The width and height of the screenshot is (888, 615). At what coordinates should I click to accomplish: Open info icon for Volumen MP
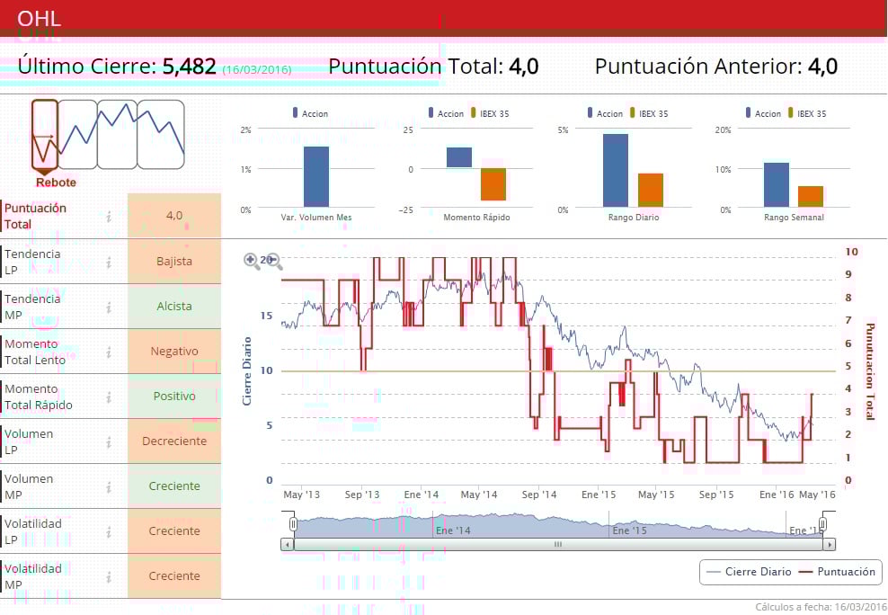click(x=108, y=487)
